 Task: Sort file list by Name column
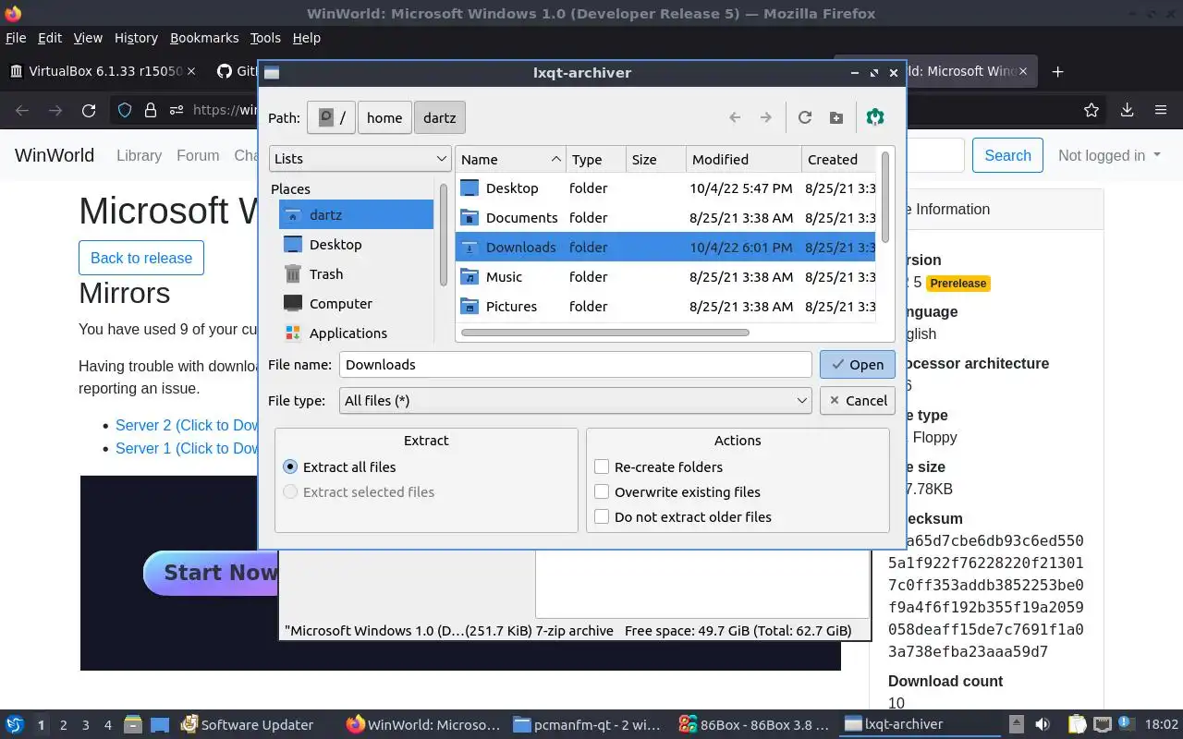(511, 159)
